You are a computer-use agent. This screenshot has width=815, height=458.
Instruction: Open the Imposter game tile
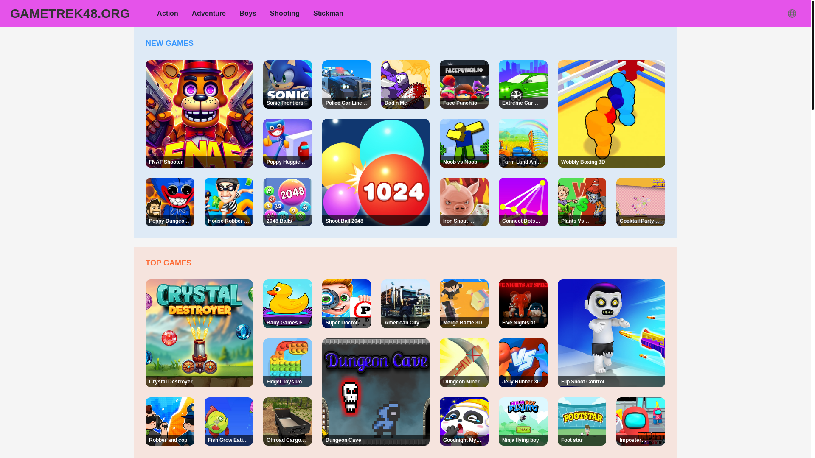point(641,422)
